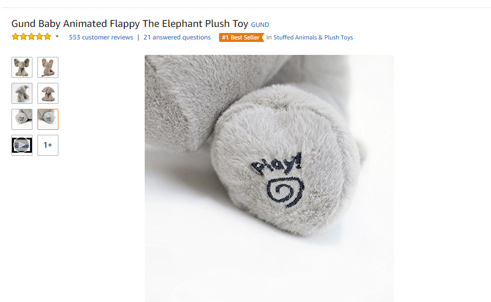Click the first gold rating star

15,36
